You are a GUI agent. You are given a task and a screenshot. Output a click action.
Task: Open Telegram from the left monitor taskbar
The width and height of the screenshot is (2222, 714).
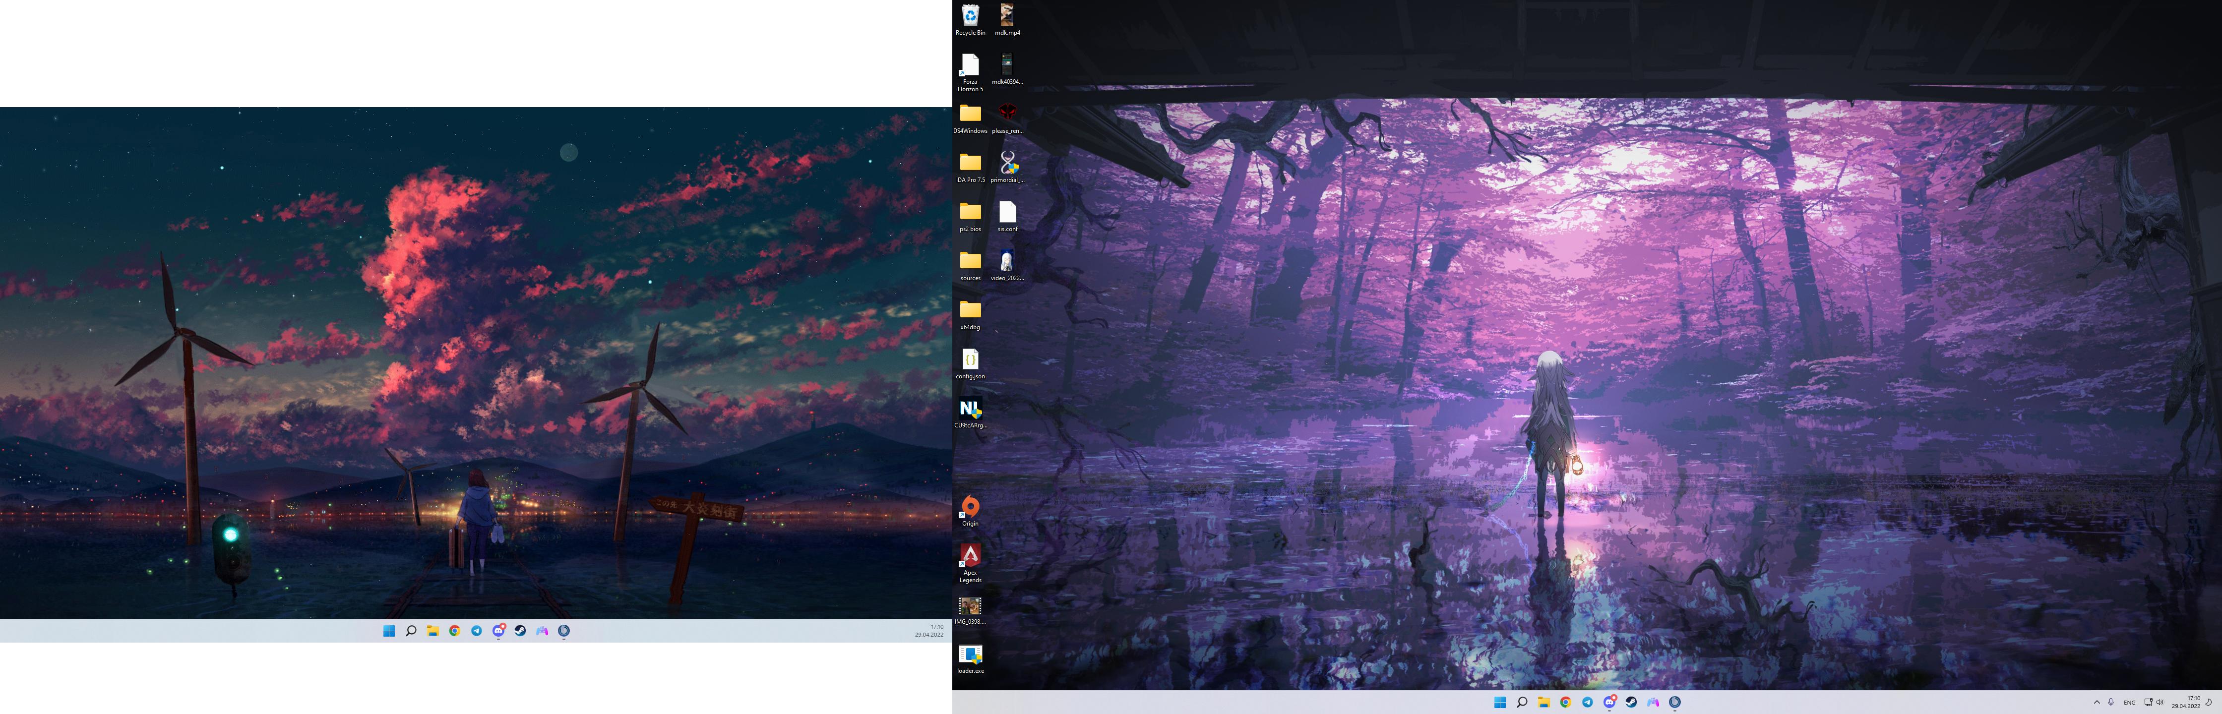coord(476,631)
